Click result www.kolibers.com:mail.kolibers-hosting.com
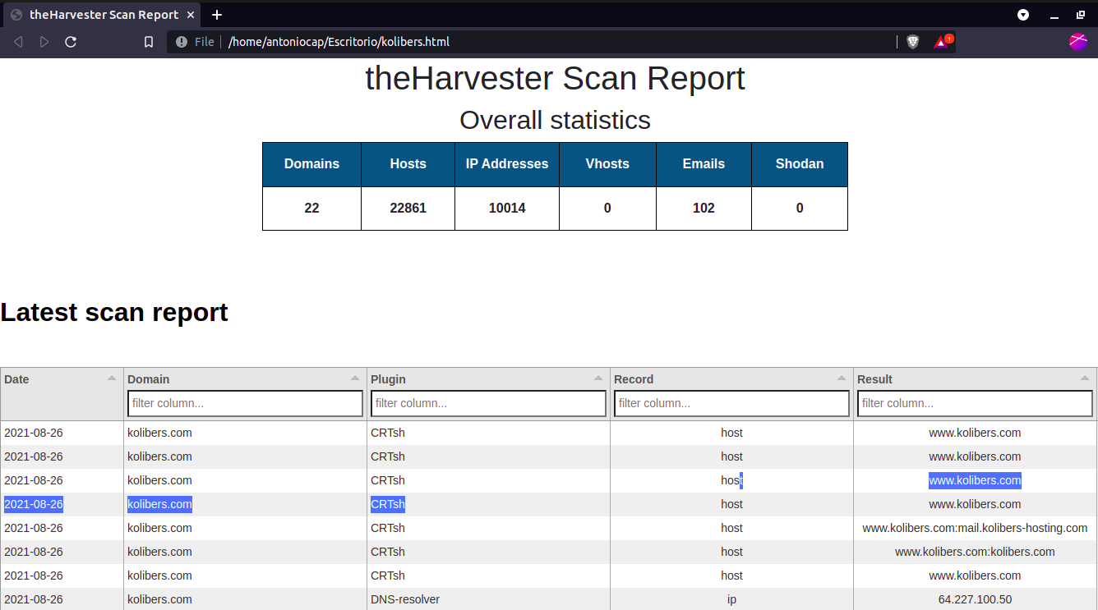The height and width of the screenshot is (610, 1098). click(975, 528)
